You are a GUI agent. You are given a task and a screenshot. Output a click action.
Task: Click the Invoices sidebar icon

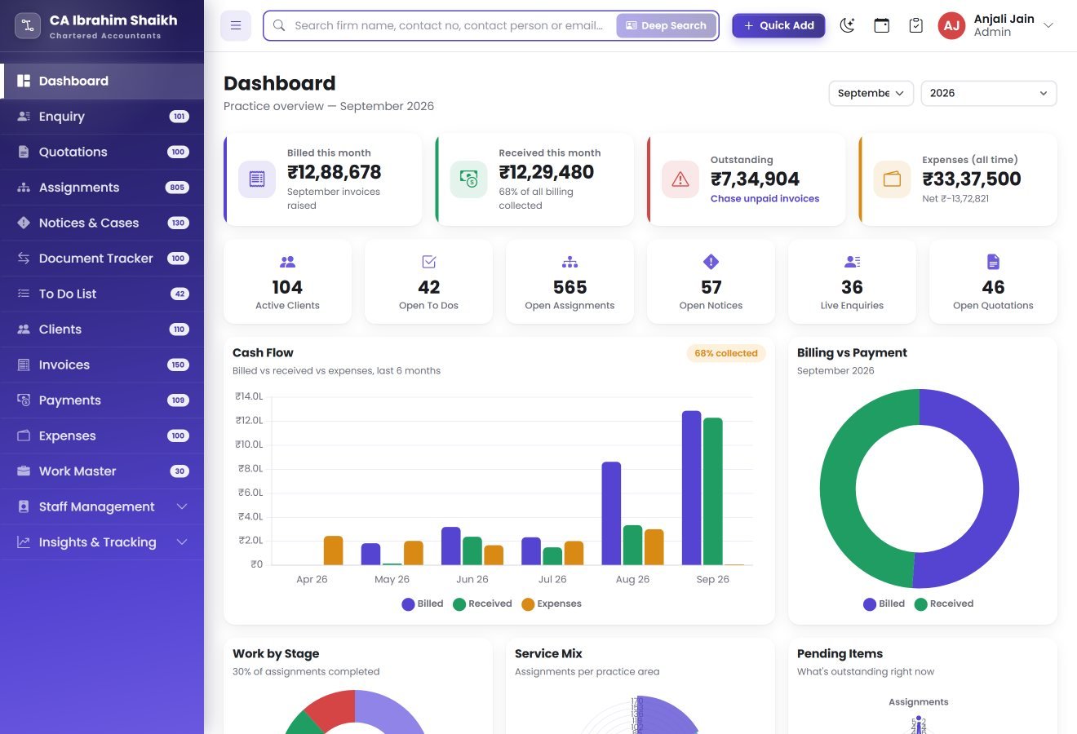24,365
